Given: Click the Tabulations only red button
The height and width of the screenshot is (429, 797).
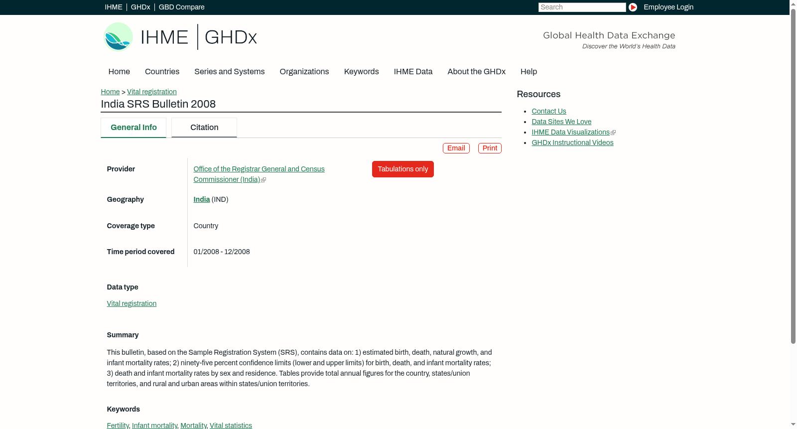Looking at the screenshot, I should (x=403, y=169).
